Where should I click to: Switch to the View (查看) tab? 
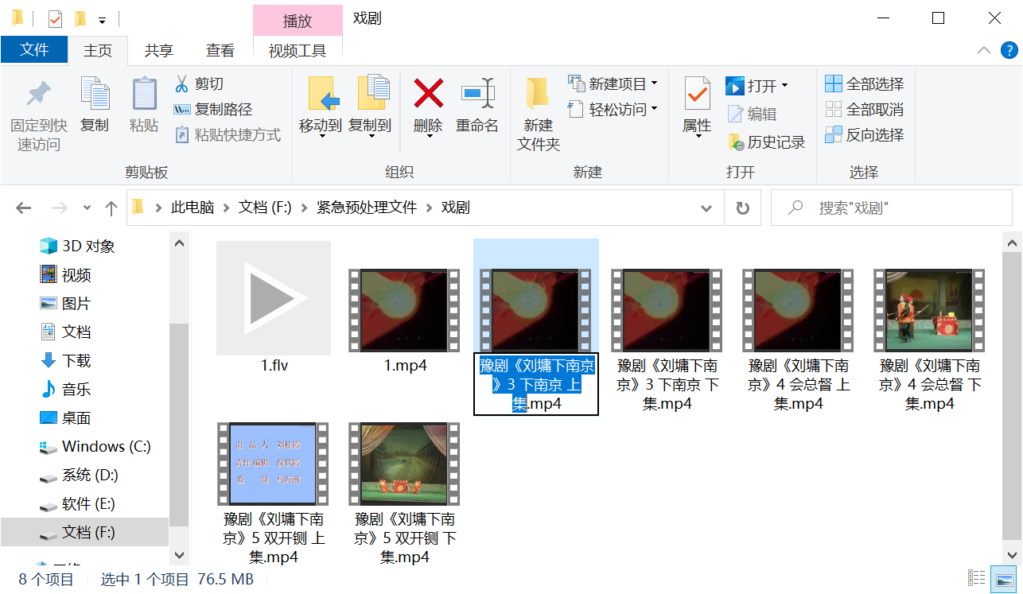pos(220,50)
